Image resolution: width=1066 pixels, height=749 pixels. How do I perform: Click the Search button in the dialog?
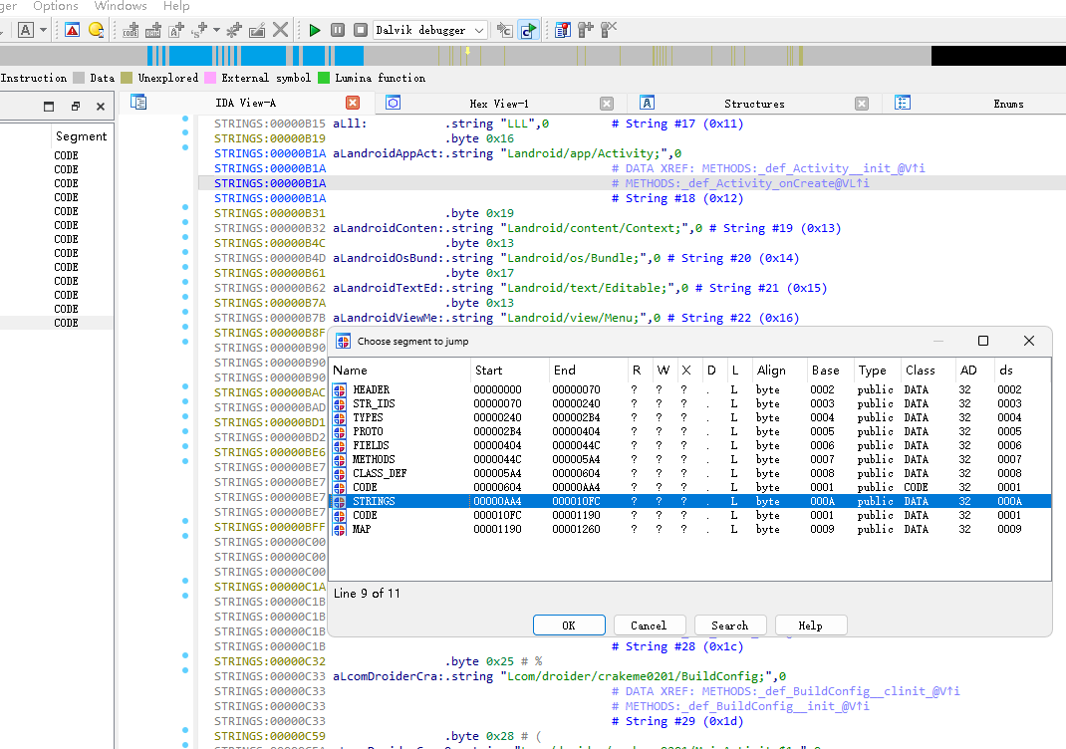tap(729, 625)
